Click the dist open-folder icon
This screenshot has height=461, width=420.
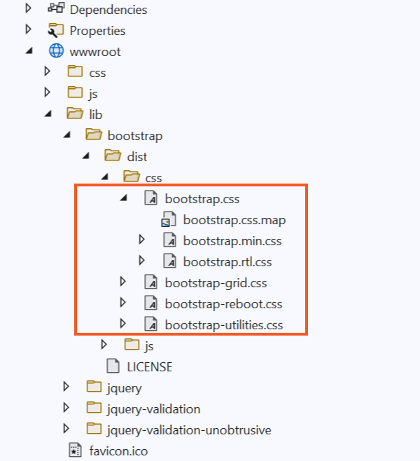pos(113,156)
